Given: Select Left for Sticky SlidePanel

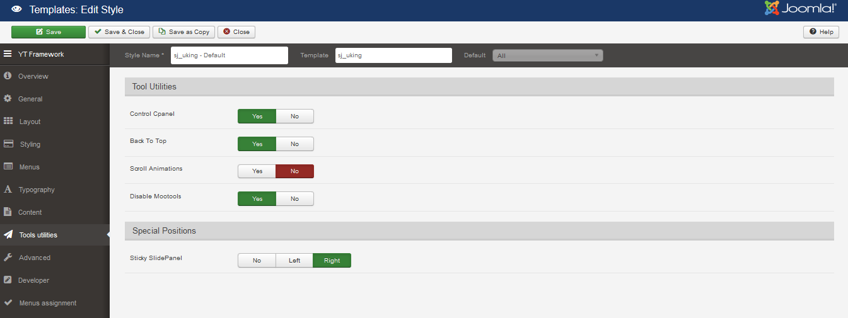Looking at the screenshot, I should pyautogui.click(x=294, y=261).
